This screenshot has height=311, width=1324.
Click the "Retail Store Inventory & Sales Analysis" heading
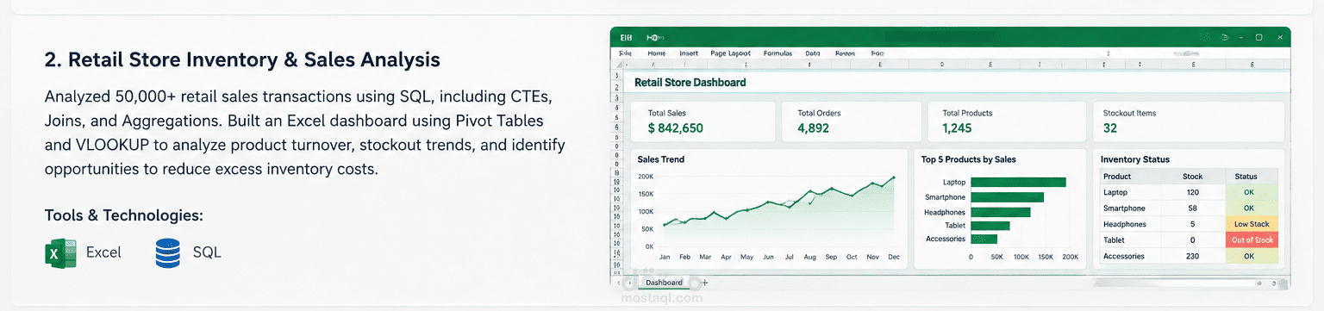[x=242, y=59]
